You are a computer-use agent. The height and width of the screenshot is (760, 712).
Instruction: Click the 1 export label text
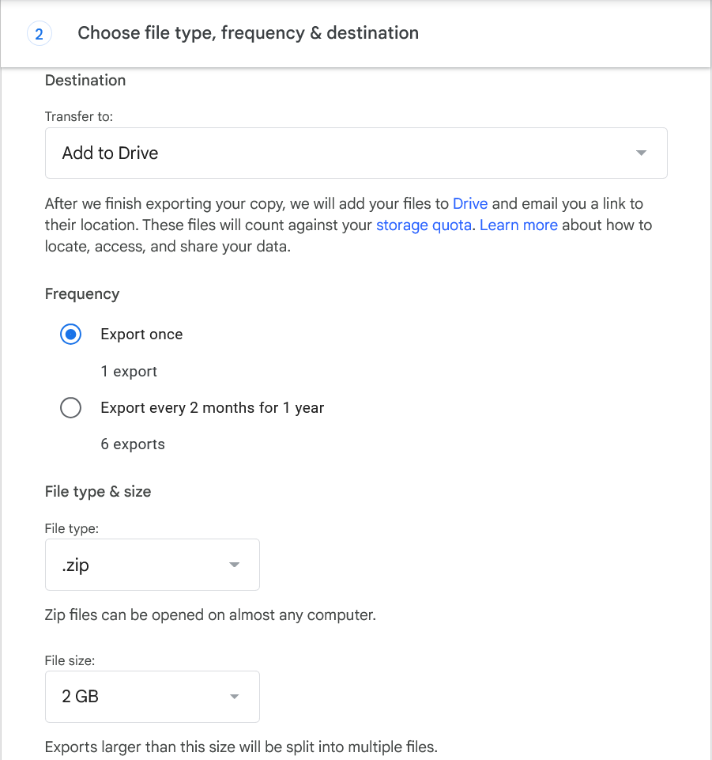(x=128, y=371)
